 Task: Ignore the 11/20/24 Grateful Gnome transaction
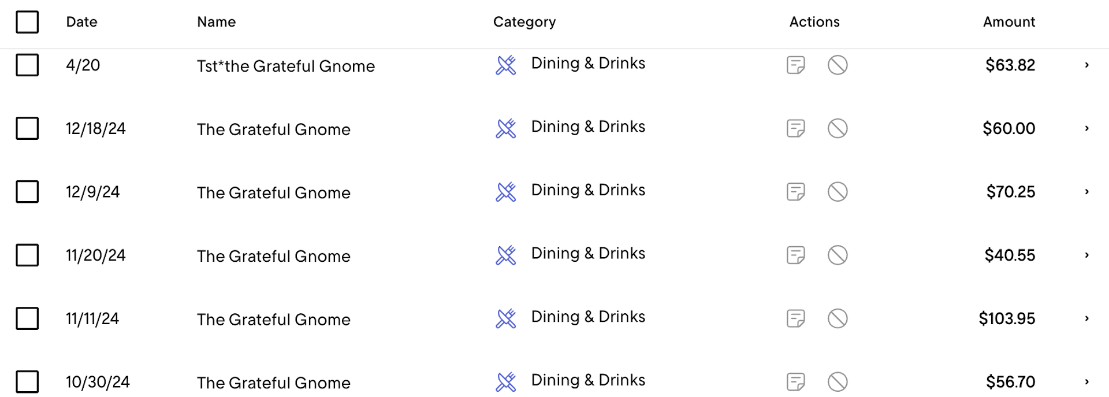click(837, 255)
